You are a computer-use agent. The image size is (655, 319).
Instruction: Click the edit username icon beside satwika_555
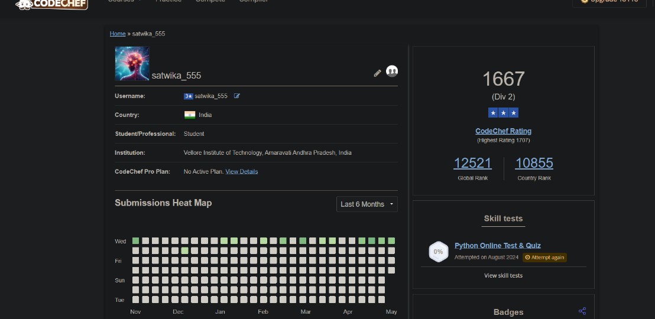pos(237,96)
